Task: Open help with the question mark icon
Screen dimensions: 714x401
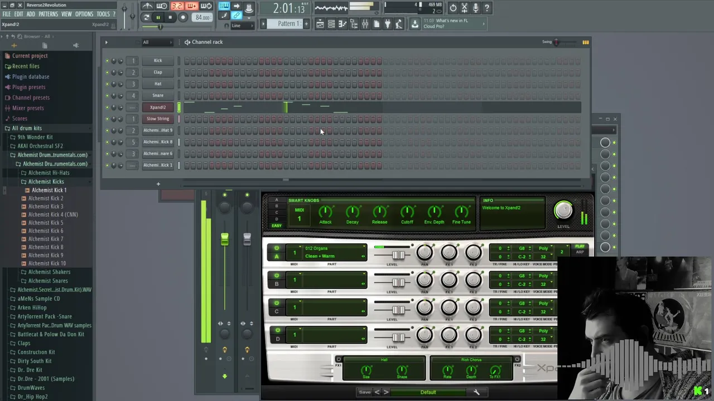Action: click(487, 8)
